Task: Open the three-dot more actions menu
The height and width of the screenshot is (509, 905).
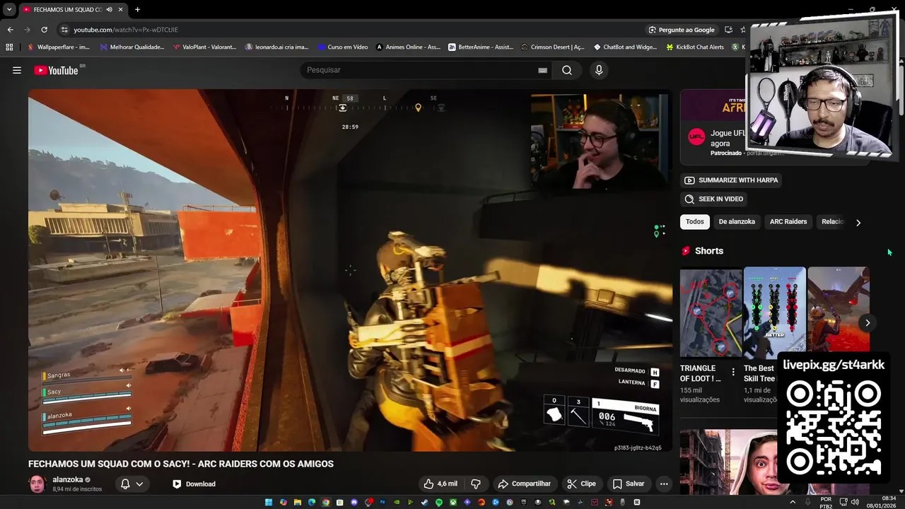Action: point(663,484)
